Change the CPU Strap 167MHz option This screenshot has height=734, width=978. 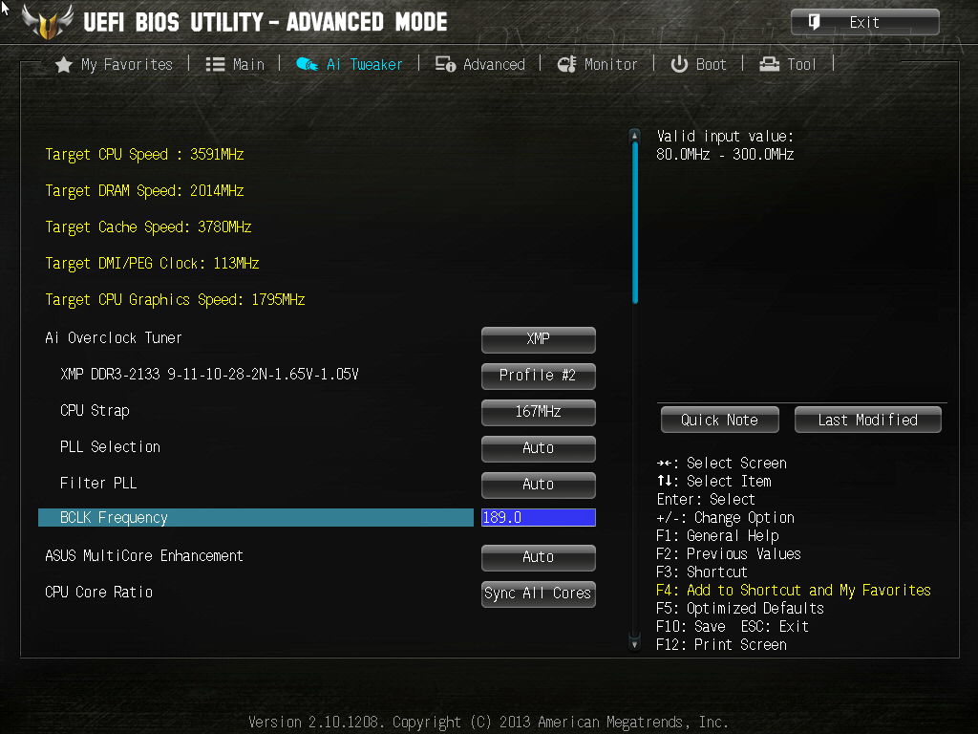coord(539,412)
